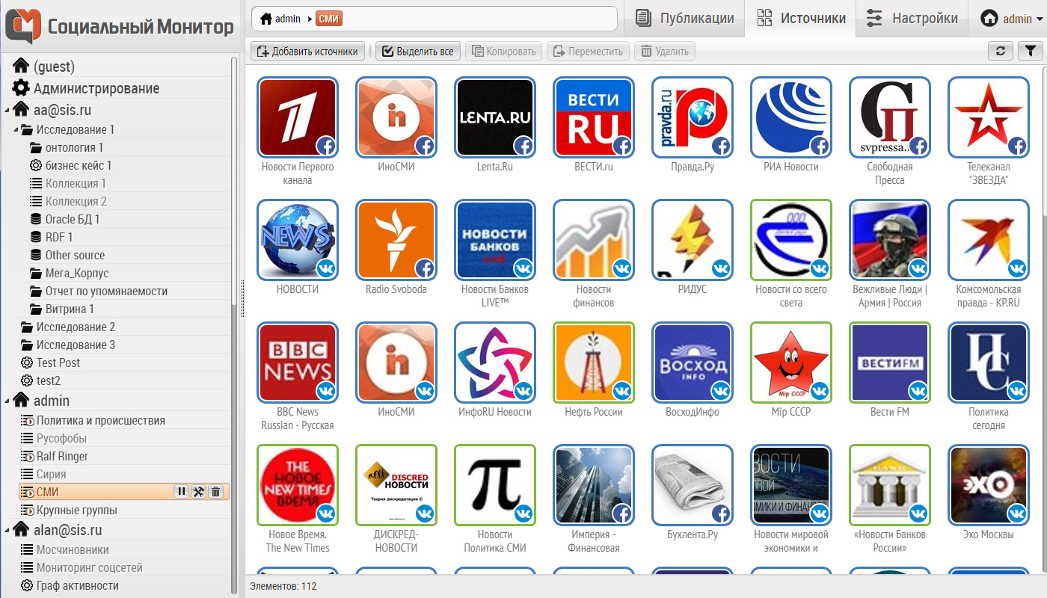Select the ВЕСТИ.ru source icon
Screen dimensions: 1047x598
click(594, 118)
